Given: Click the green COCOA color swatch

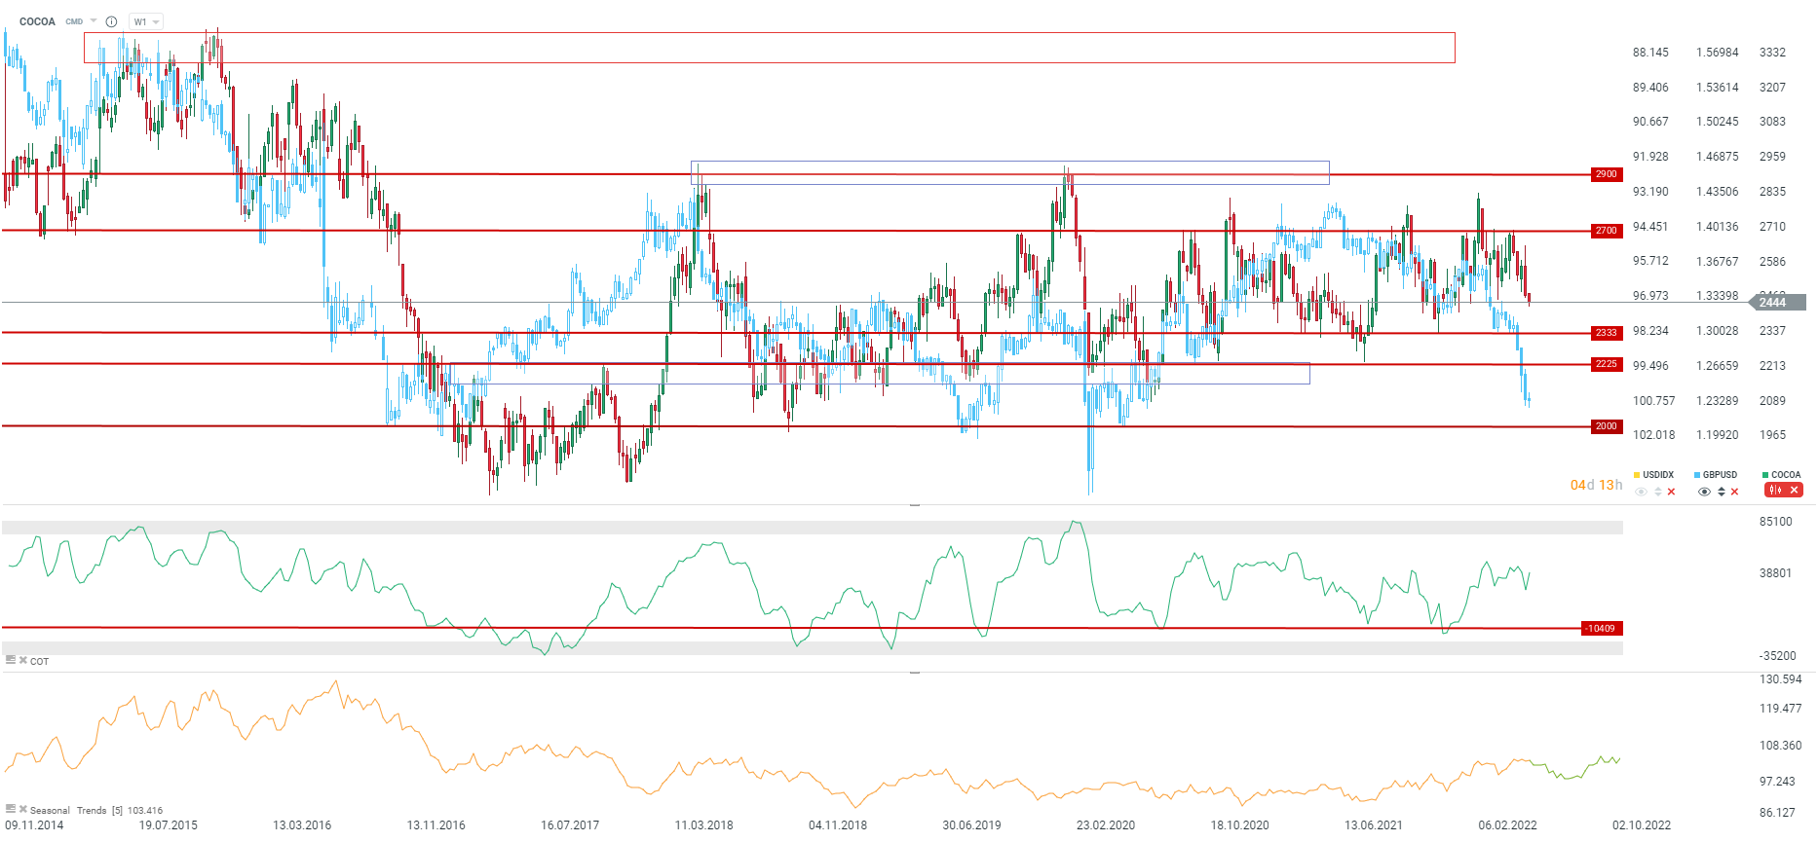Looking at the screenshot, I should [1765, 475].
